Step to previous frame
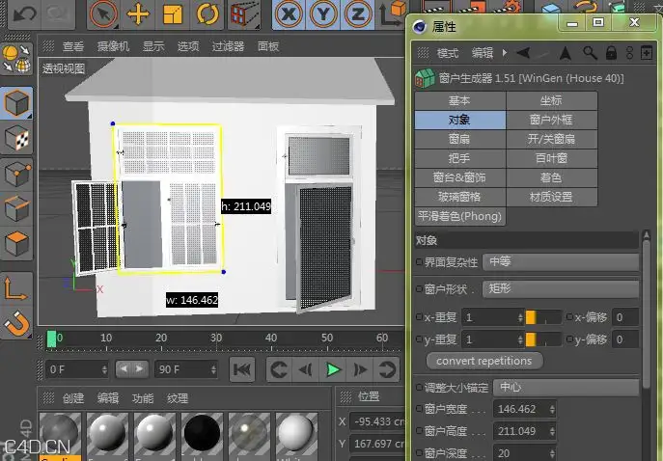The image size is (663, 461). (305, 369)
